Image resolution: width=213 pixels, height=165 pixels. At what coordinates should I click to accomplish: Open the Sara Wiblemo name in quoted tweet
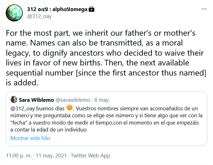[x=36, y=100]
